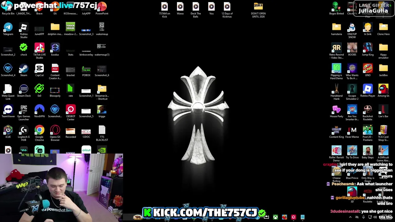Open the Telegram desktop shortcut
The image size is (395, 222).
8,29
